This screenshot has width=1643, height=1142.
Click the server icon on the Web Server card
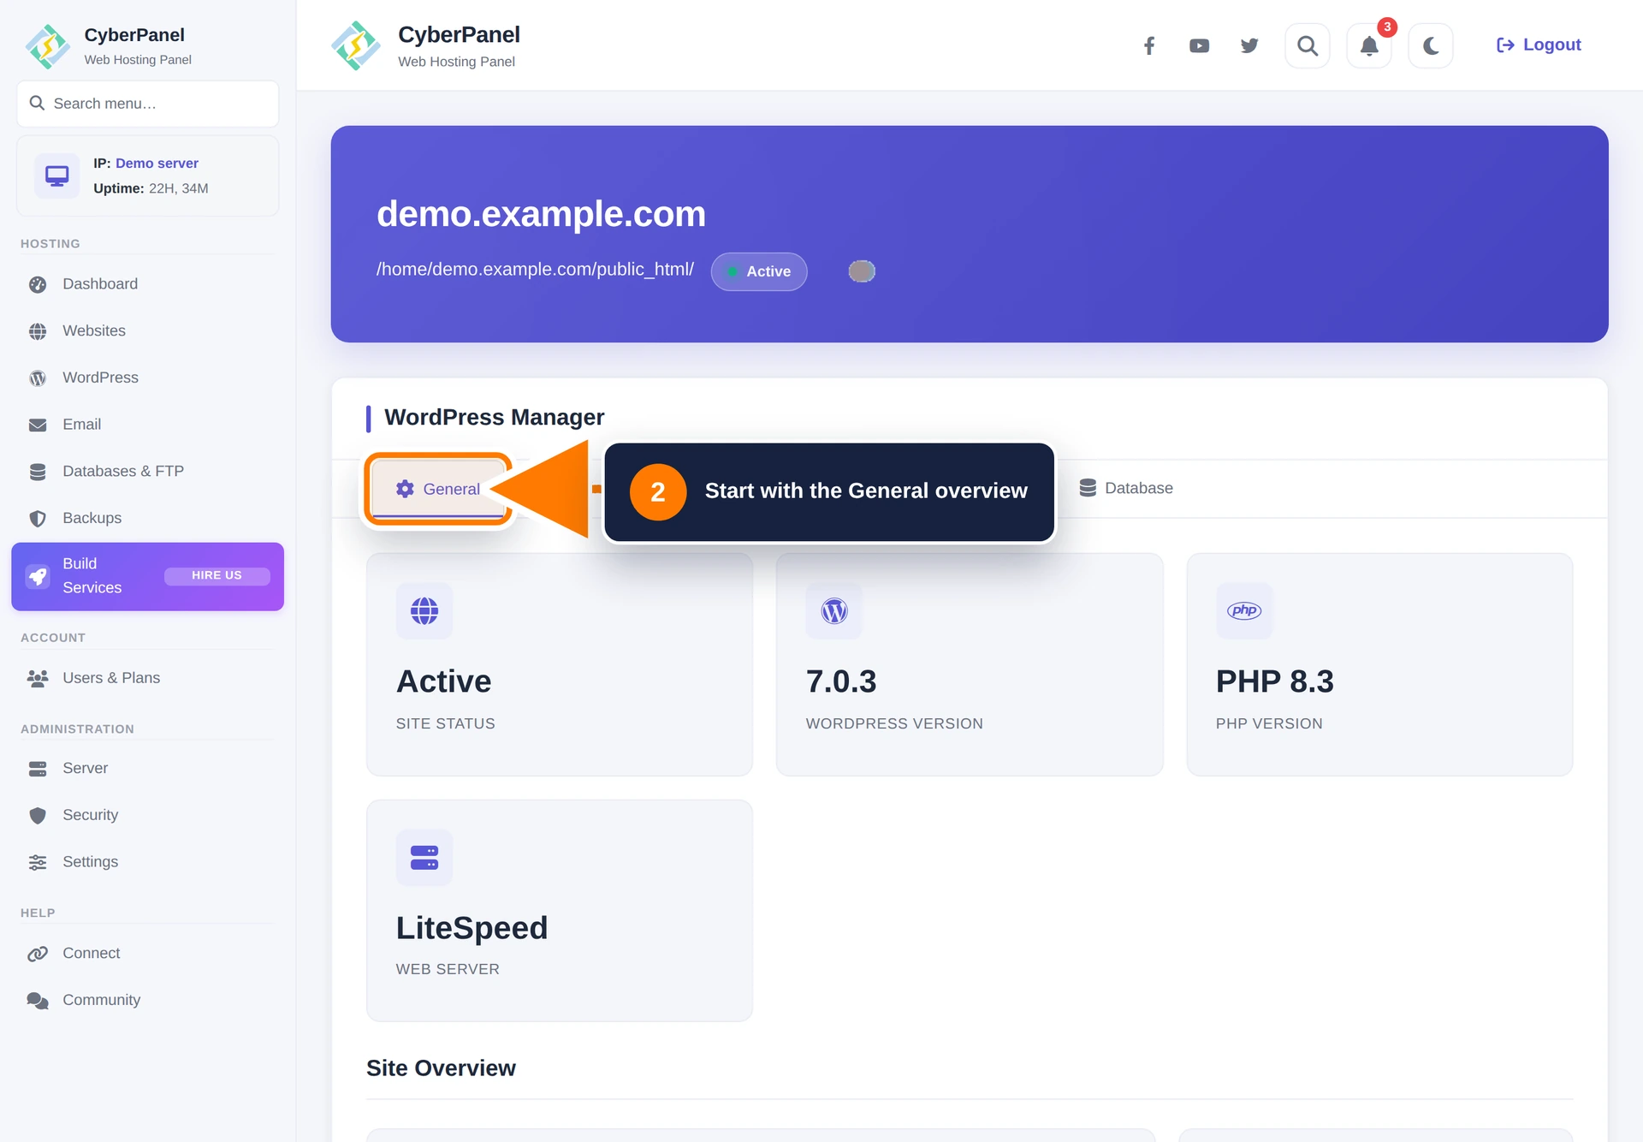tap(424, 858)
